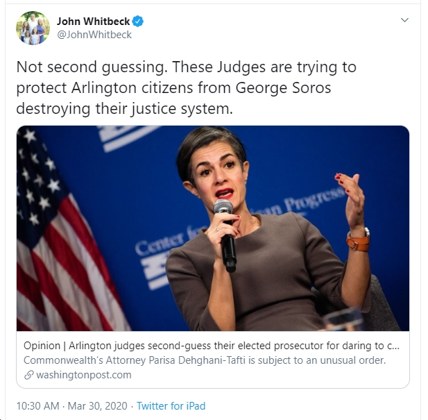
Task: Click the Mar 30, 2020 date
Action: 97,406
